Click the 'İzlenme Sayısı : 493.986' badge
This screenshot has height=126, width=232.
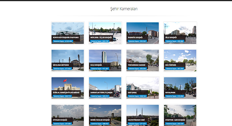pyautogui.click(x=175, y=41)
